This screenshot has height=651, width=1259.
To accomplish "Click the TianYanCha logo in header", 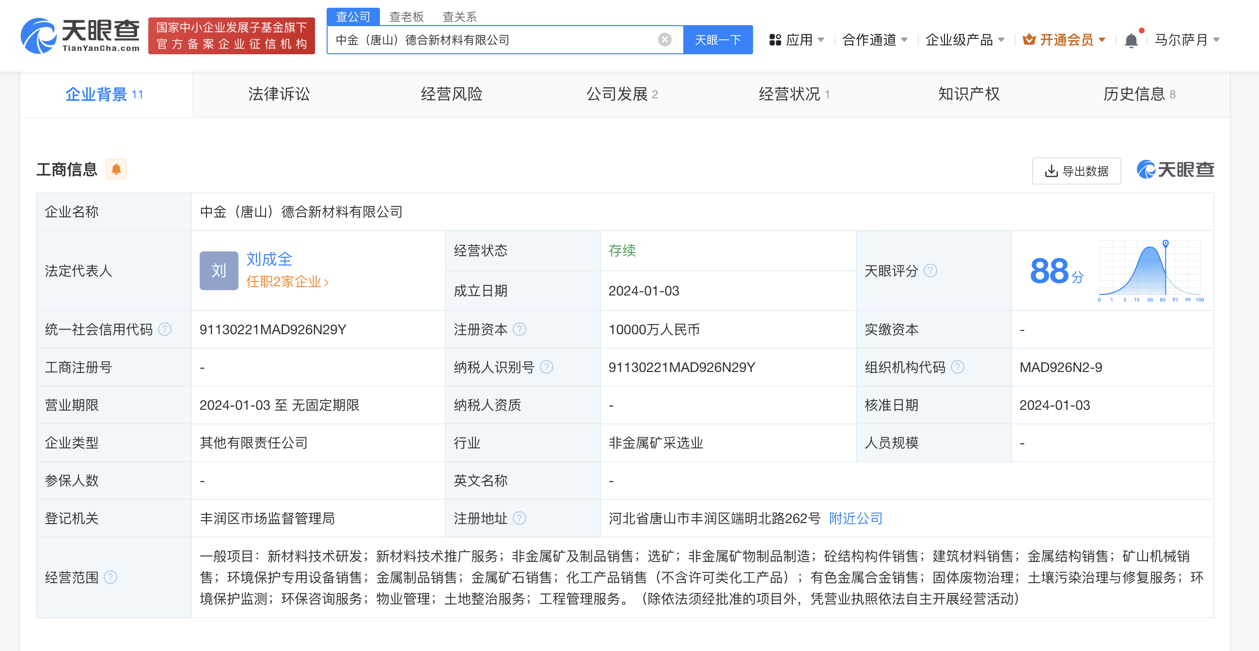I will (79, 35).
